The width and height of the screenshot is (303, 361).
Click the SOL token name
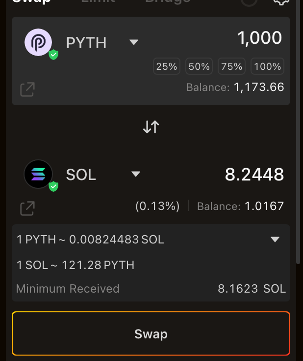pos(81,175)
